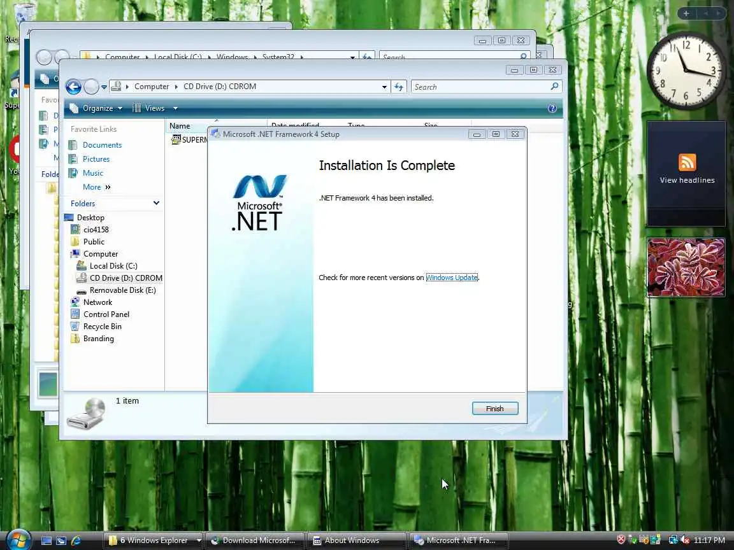
Task: Click the Help question mark icon
Action: pos(552,108)
